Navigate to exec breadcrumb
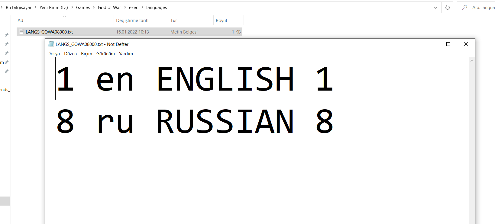This screenshot has height=224, width=495. pos(134,8)
